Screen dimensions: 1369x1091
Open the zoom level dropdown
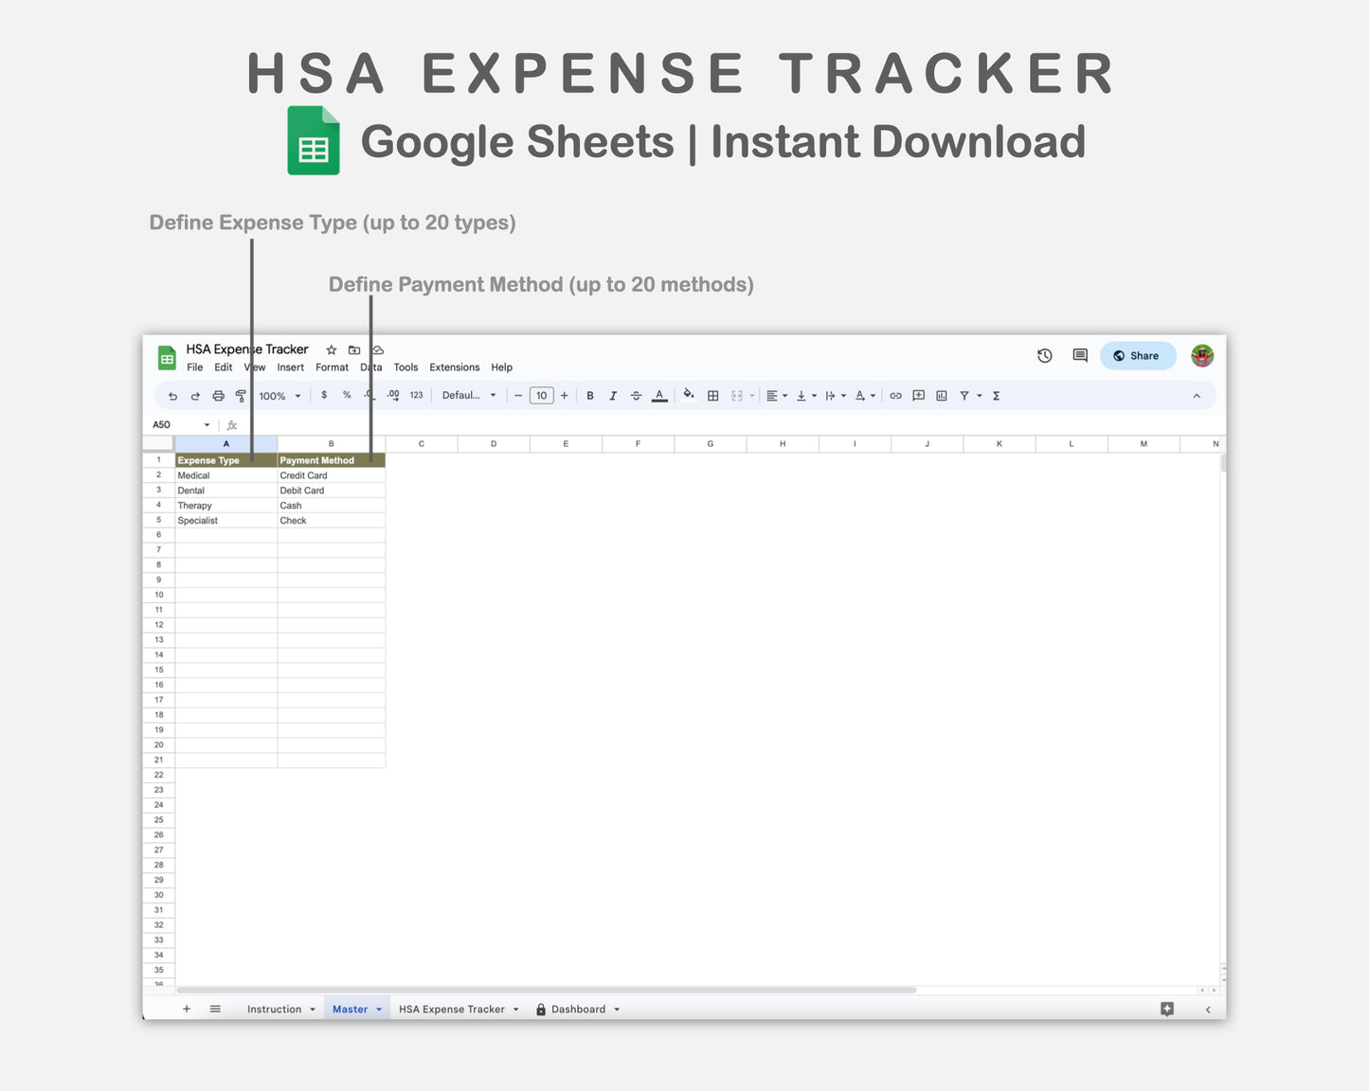[279, 395]
